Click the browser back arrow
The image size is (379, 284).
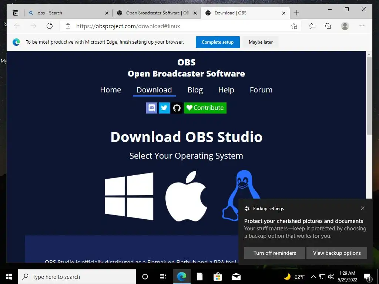pos(17,26)
